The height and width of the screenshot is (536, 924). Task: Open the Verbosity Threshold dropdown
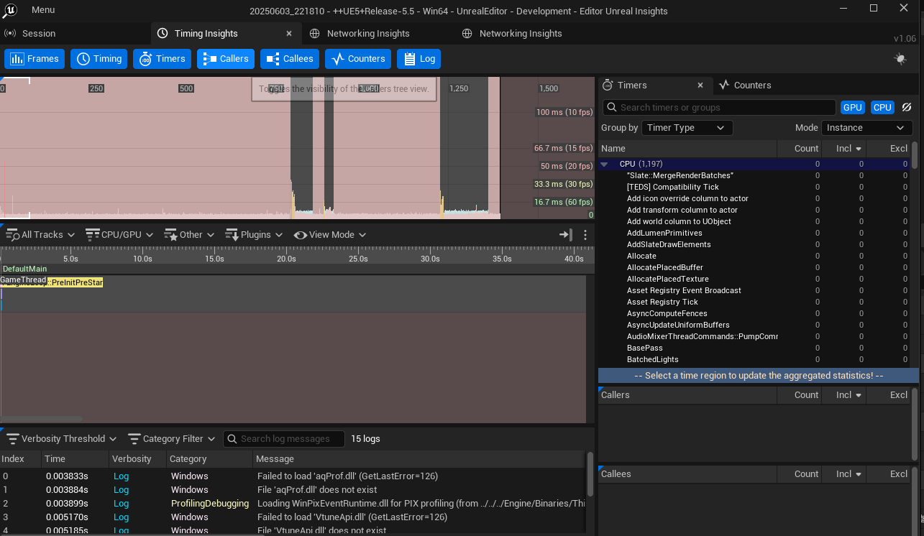62,438
